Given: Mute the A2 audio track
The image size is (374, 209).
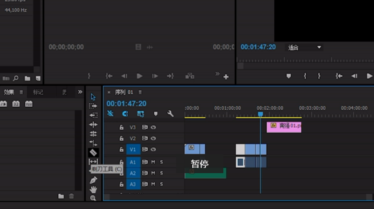Looking at the screenshot, I should click(153, 173).
